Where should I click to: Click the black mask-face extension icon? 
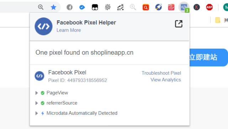[95, 7]
